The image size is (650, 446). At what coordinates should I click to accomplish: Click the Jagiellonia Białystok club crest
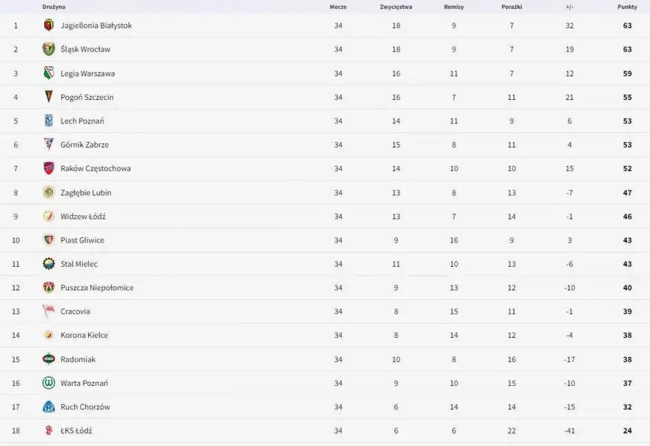48,26
